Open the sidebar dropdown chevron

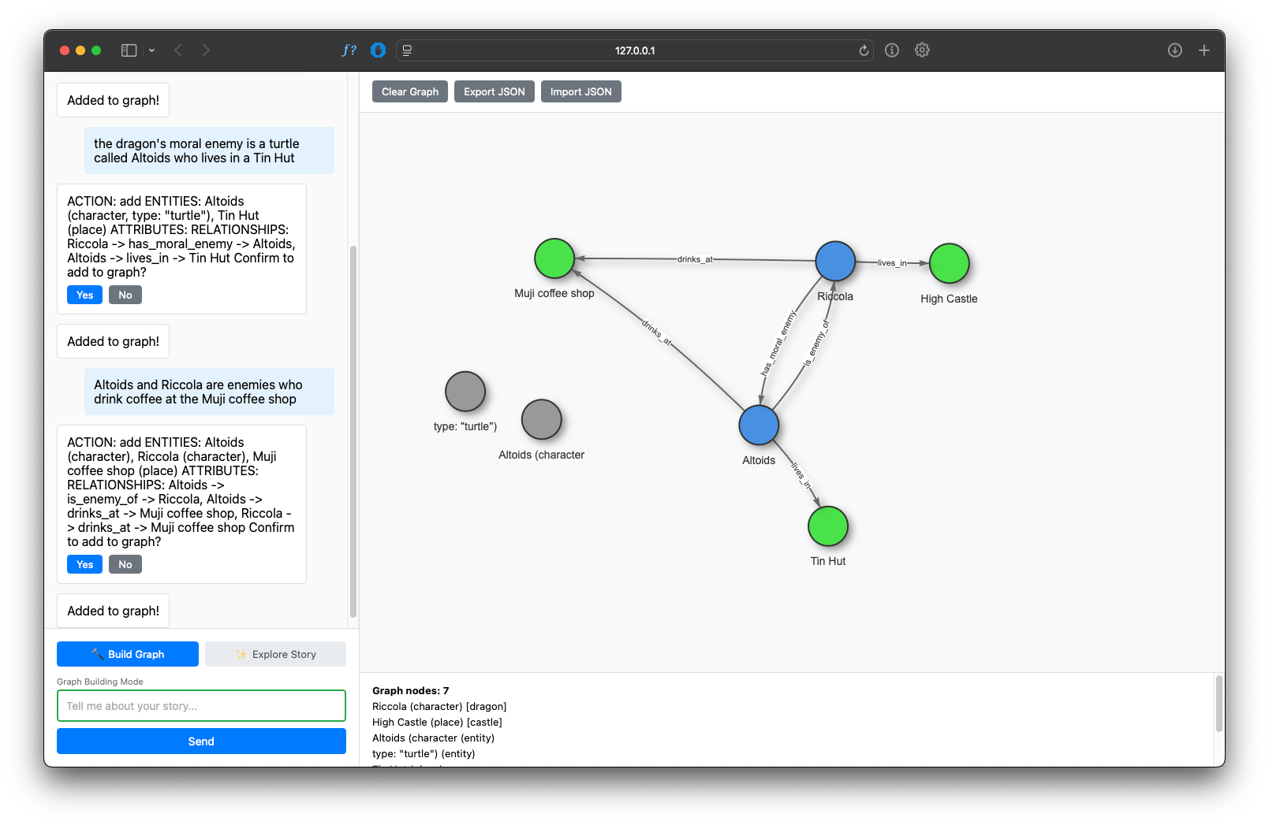[x=151, y=50]
